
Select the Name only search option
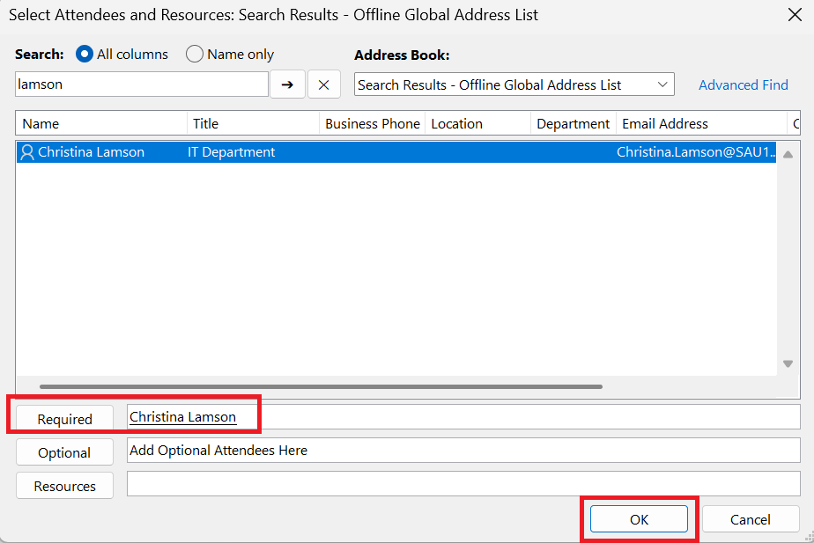[x=195, y=54]
